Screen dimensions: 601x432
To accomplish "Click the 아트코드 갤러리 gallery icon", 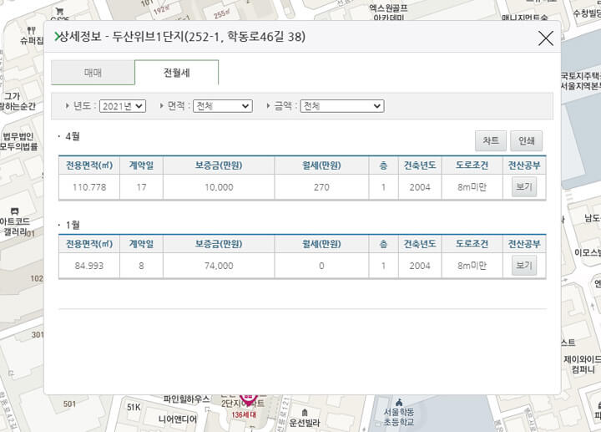I will point(14,211).
